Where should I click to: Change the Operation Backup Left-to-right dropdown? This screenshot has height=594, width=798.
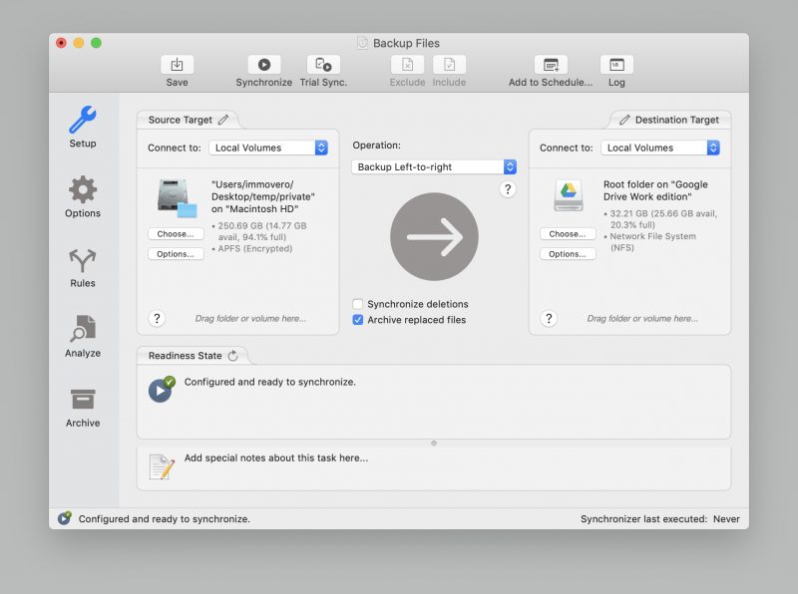434,166
